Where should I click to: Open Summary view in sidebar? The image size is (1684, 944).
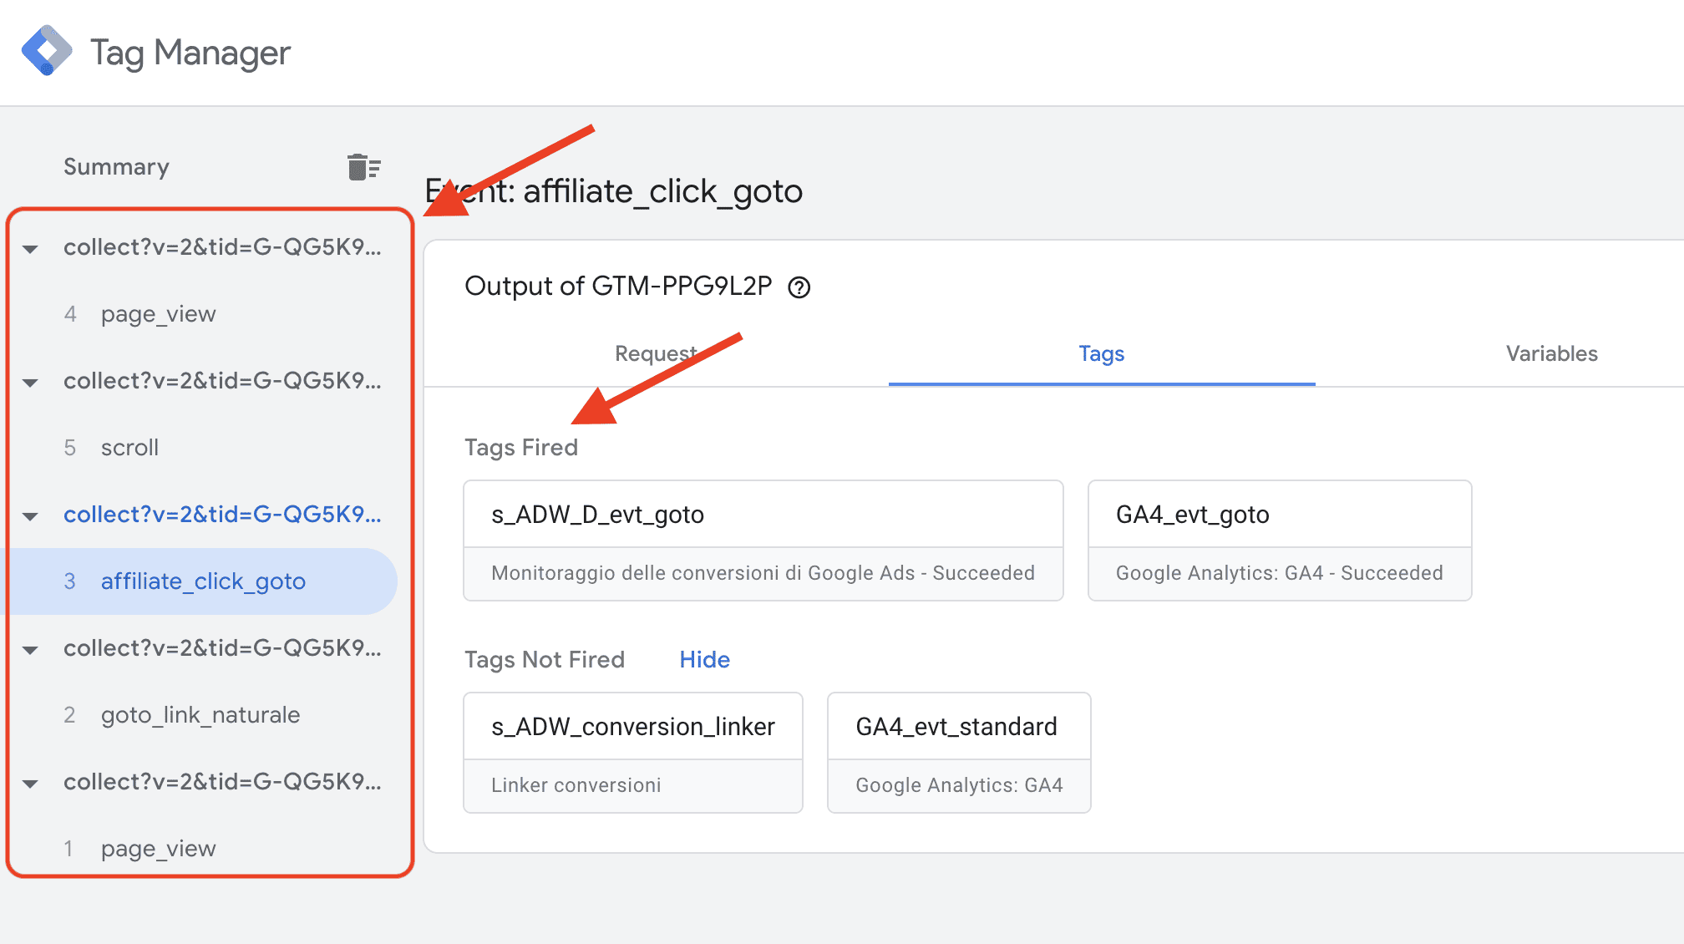tap(115, 166)
